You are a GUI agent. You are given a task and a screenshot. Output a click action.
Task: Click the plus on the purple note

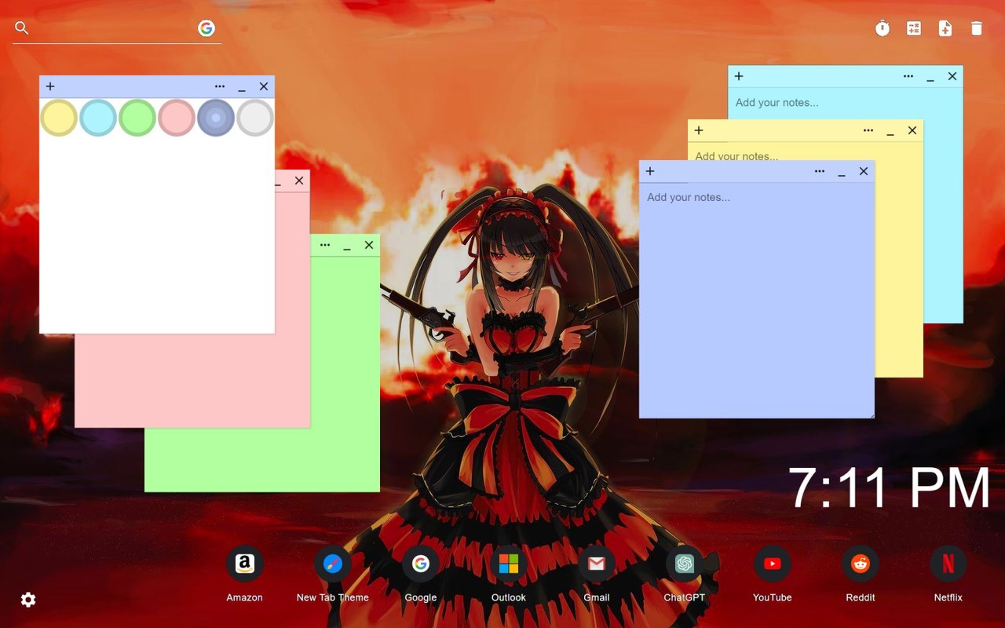click(x=650, y=171)
